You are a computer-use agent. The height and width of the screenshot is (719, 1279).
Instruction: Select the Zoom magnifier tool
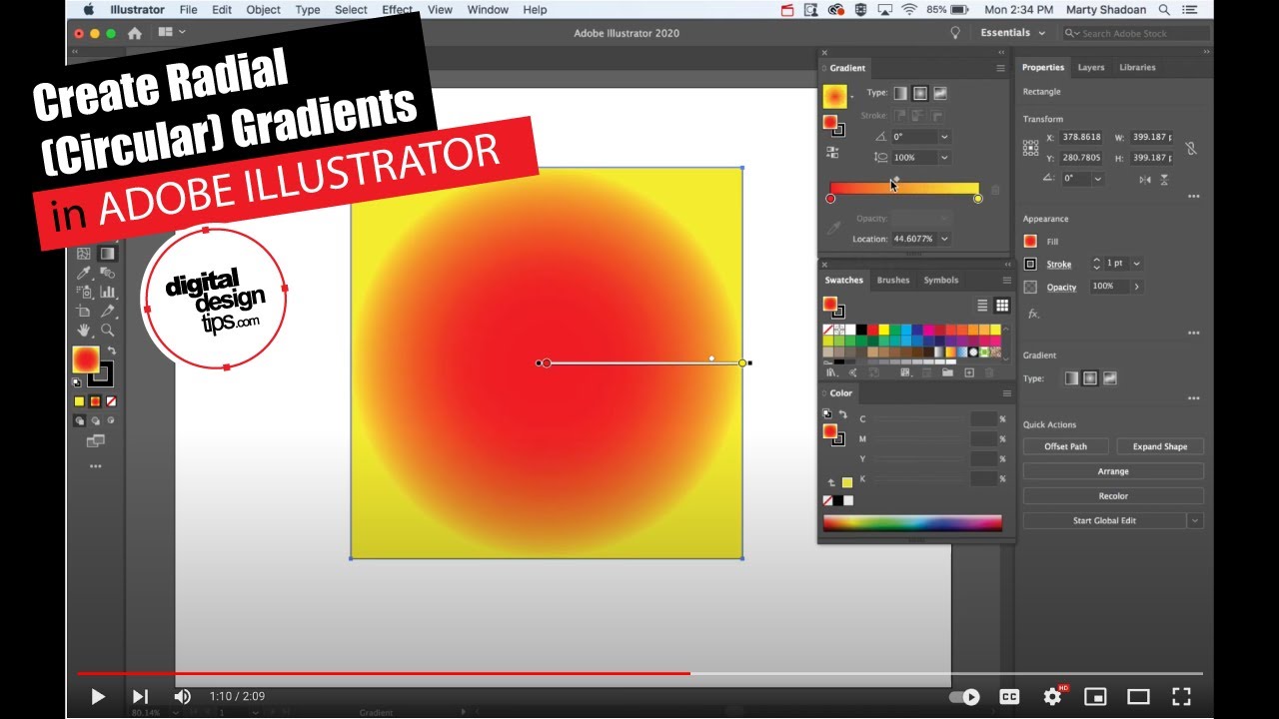pos(108,330)
